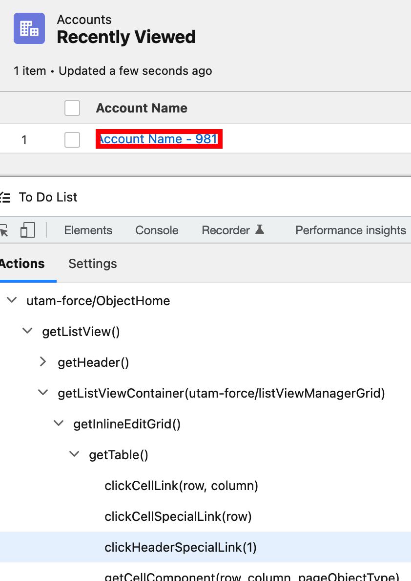Check the checkbox for row 1

[72, 139]
